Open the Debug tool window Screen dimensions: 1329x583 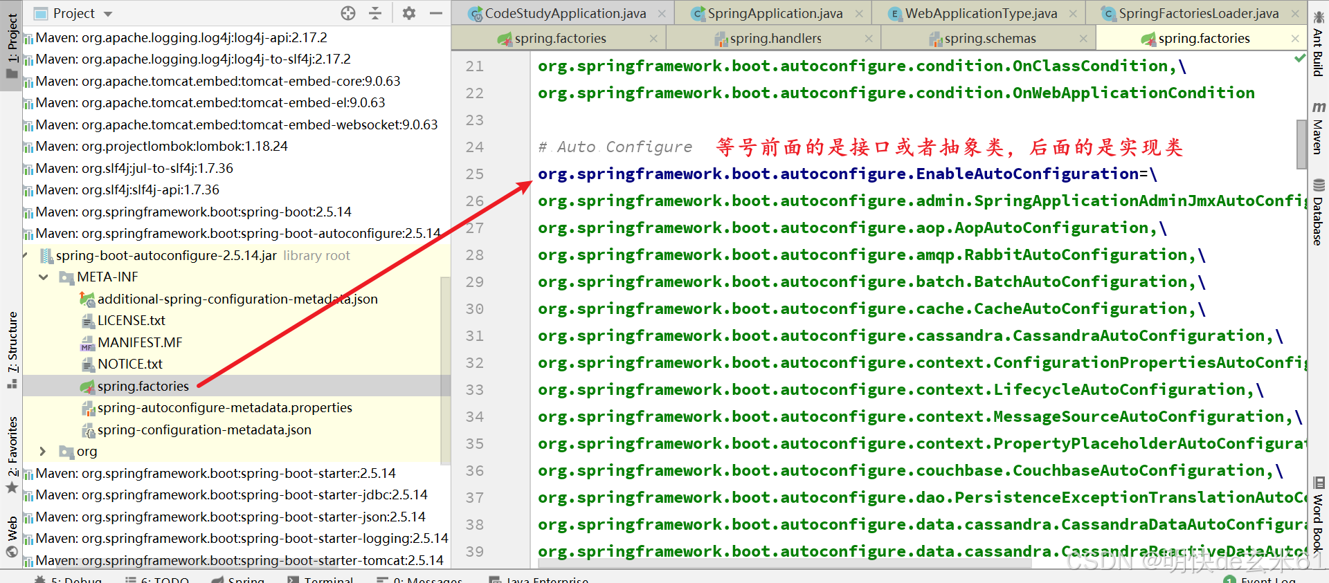pyautogui.click(x=69, y=578)
